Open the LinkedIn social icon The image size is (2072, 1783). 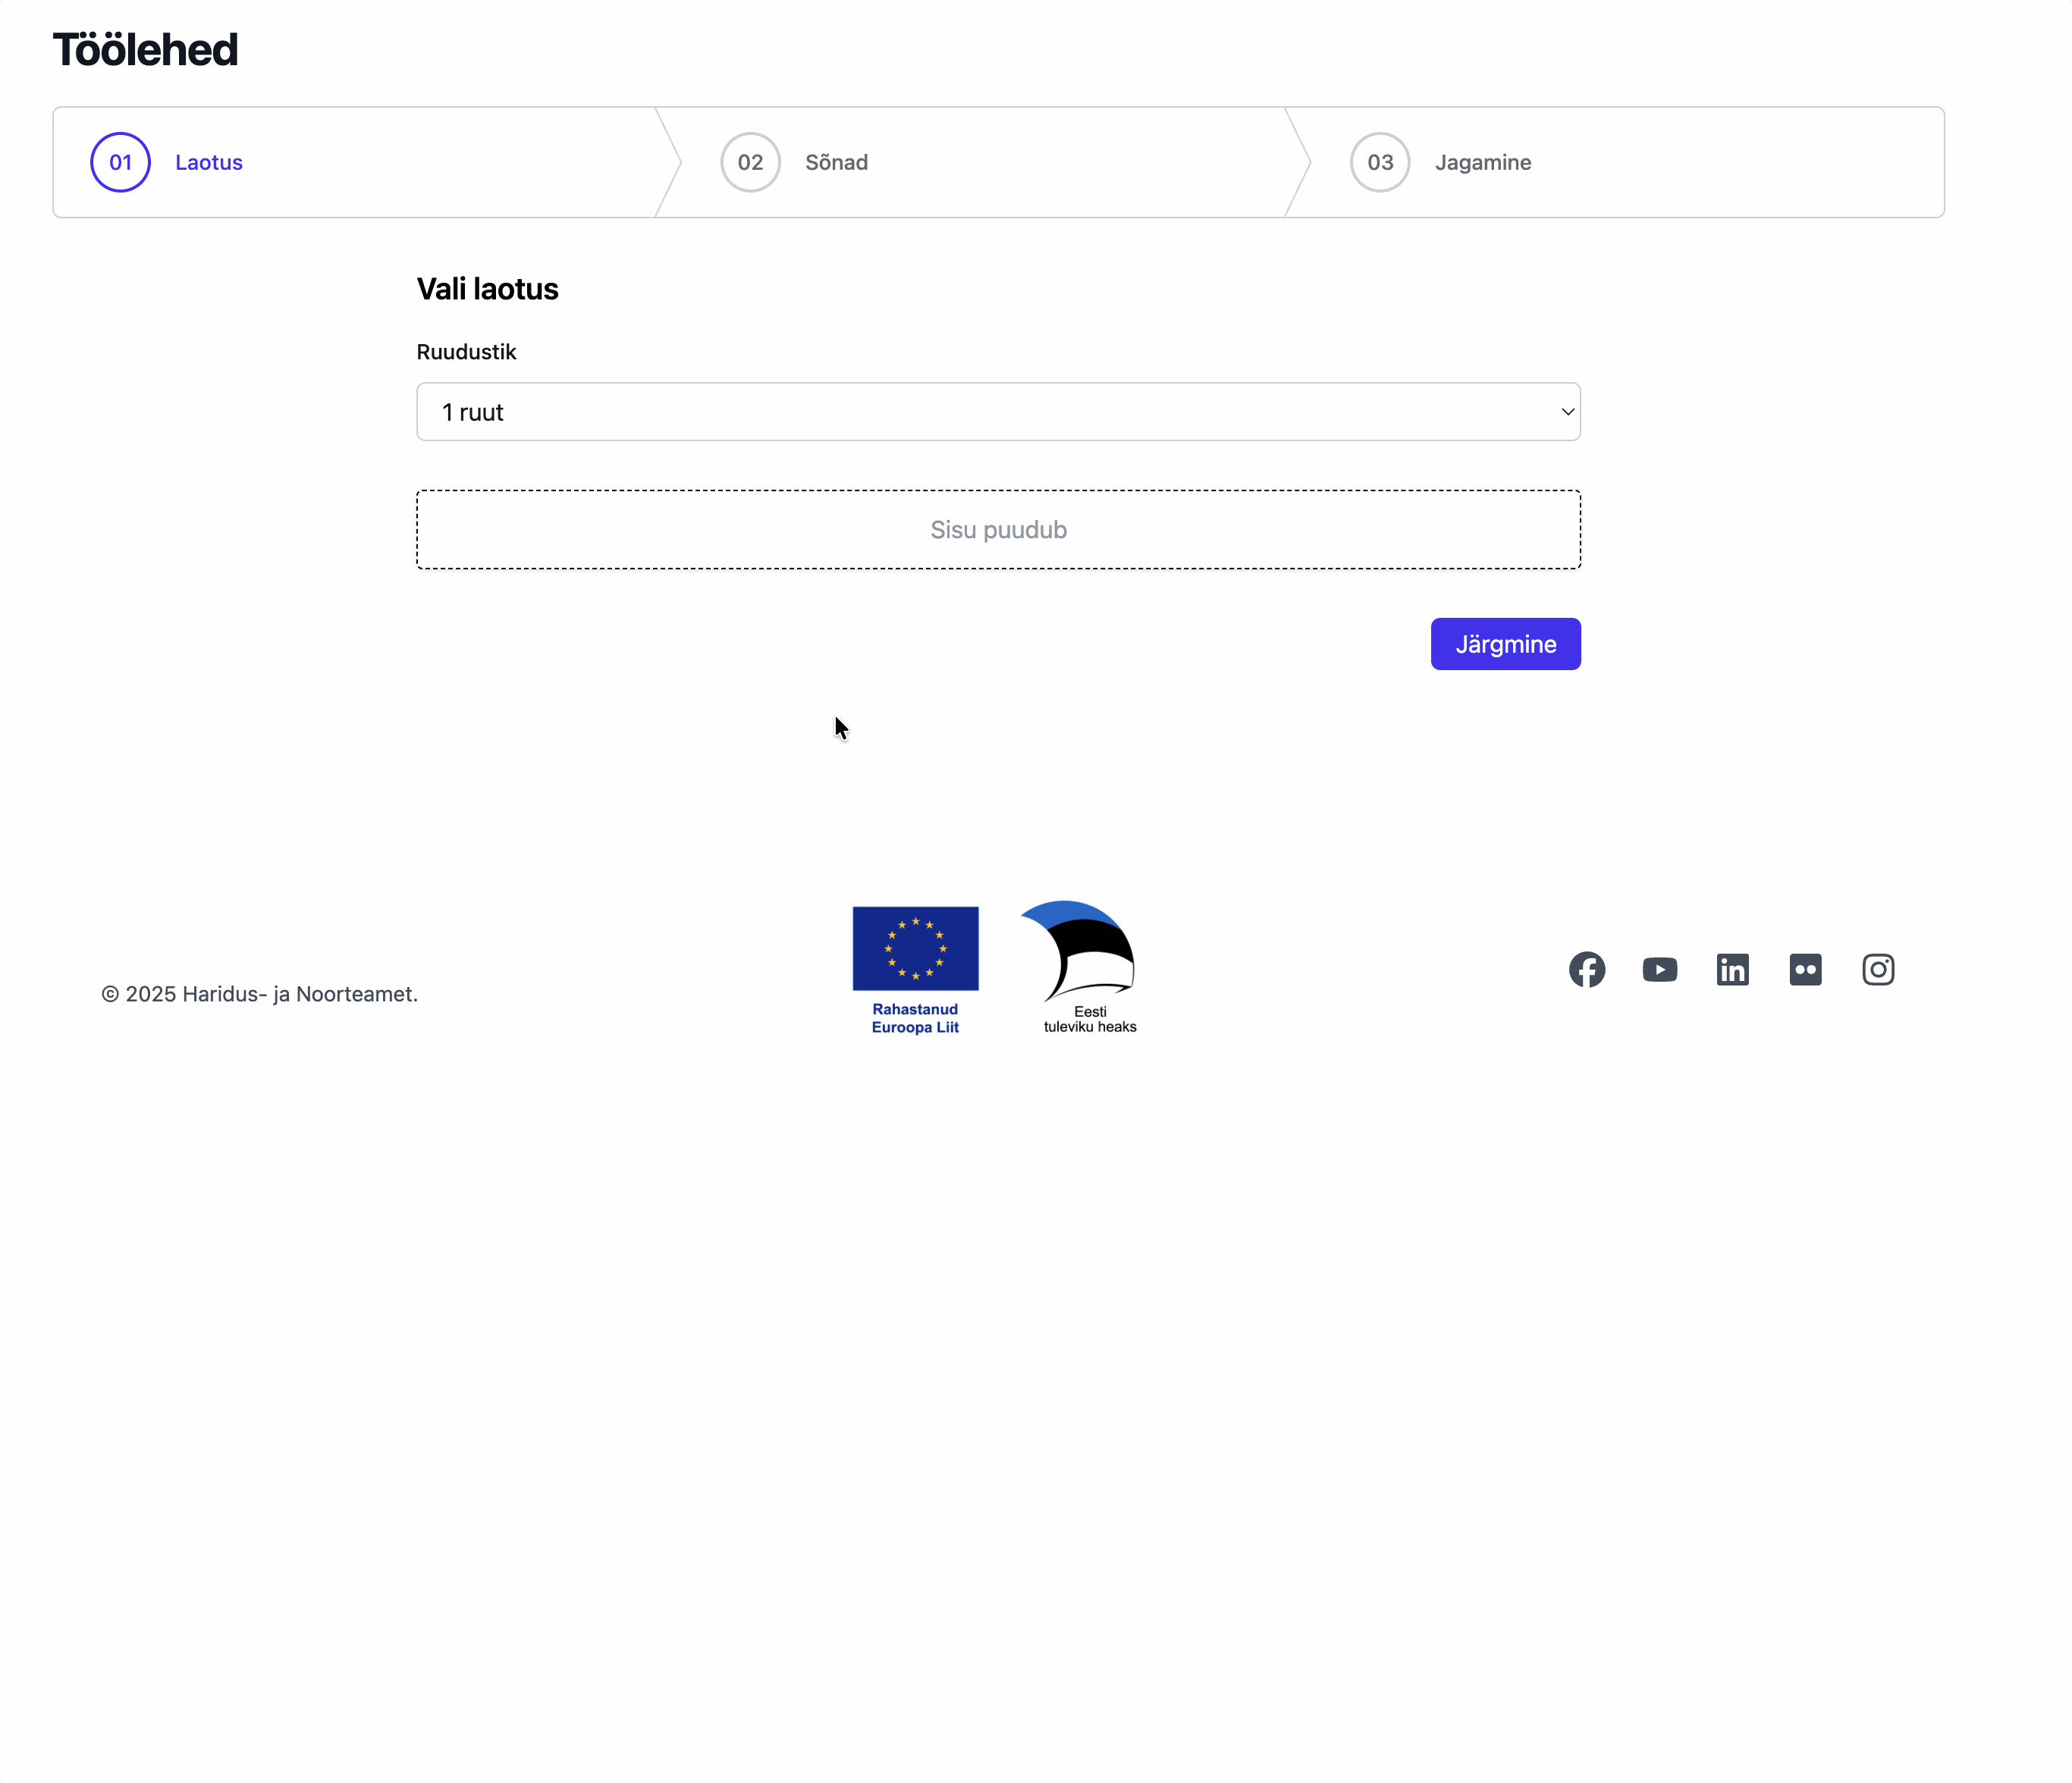[x=1733, y=970]
